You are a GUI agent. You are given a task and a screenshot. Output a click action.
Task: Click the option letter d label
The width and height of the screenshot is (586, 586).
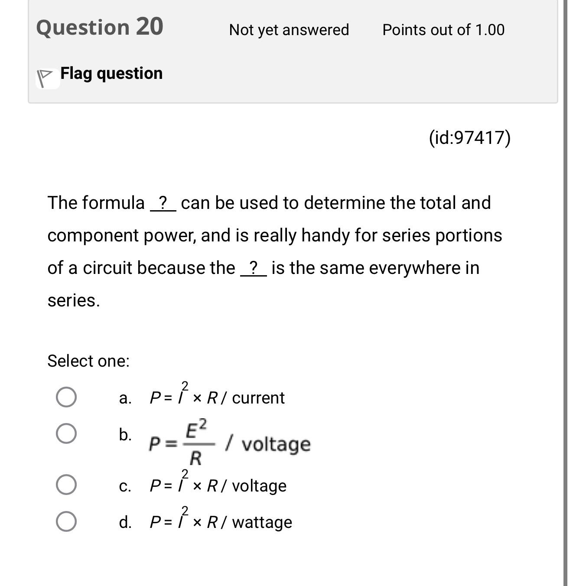pyautogui.click(x=125, y=521)
